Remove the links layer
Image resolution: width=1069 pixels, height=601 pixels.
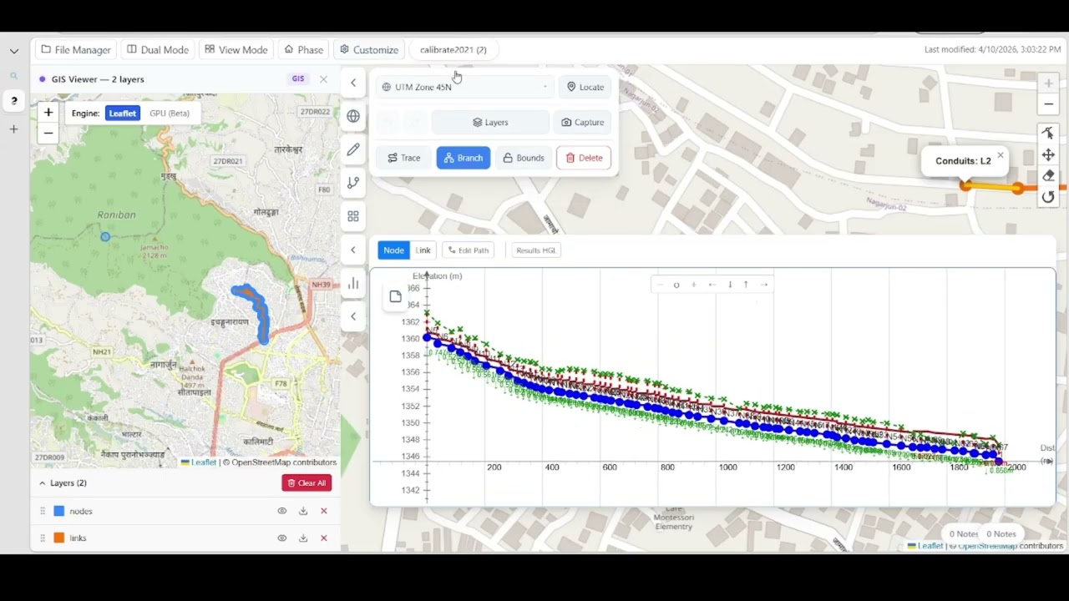(324, 538)
